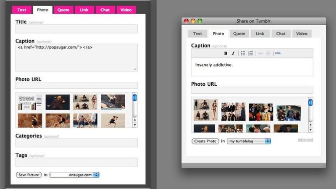The image size is (336, 189).
Task: Insert a numbered list in the caption
Action: pyautogui.click(x=251, y=53)
